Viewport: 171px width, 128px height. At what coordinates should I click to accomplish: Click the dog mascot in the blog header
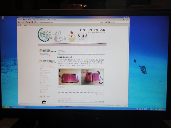click(82, 37)
